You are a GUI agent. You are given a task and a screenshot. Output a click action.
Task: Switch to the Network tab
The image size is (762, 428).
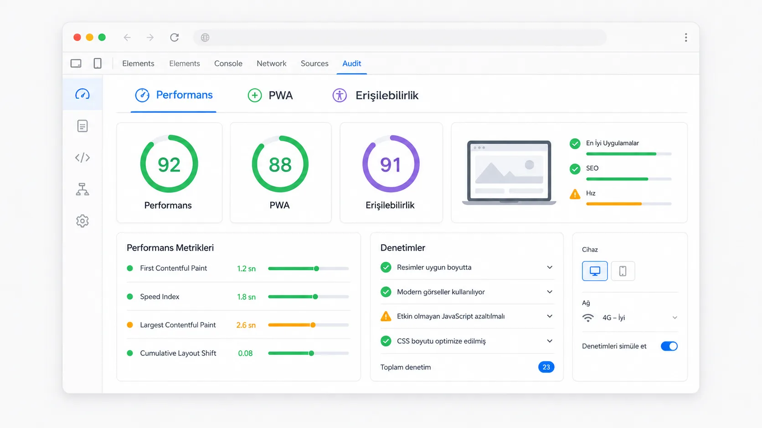coord(272,64)
